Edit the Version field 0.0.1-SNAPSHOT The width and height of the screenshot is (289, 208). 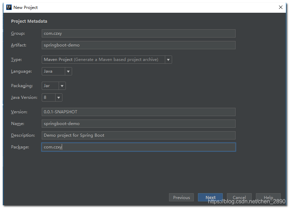138,112
